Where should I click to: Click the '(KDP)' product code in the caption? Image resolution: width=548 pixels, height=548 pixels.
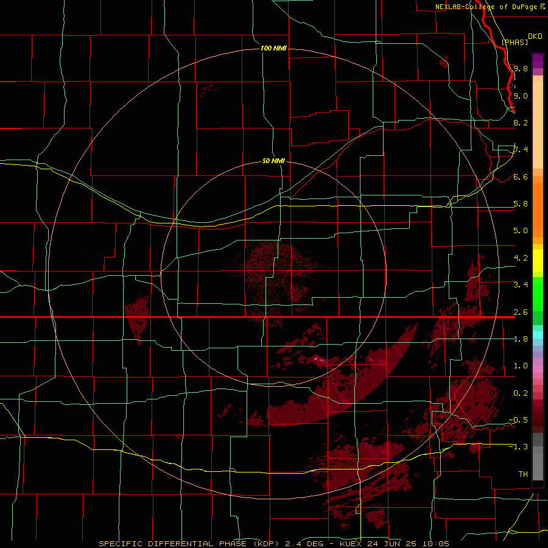tap(266, 544)
